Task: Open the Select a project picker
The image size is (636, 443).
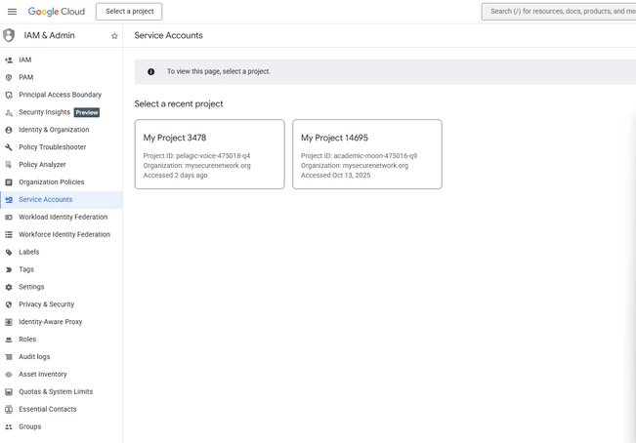Action: coord(129,12)
